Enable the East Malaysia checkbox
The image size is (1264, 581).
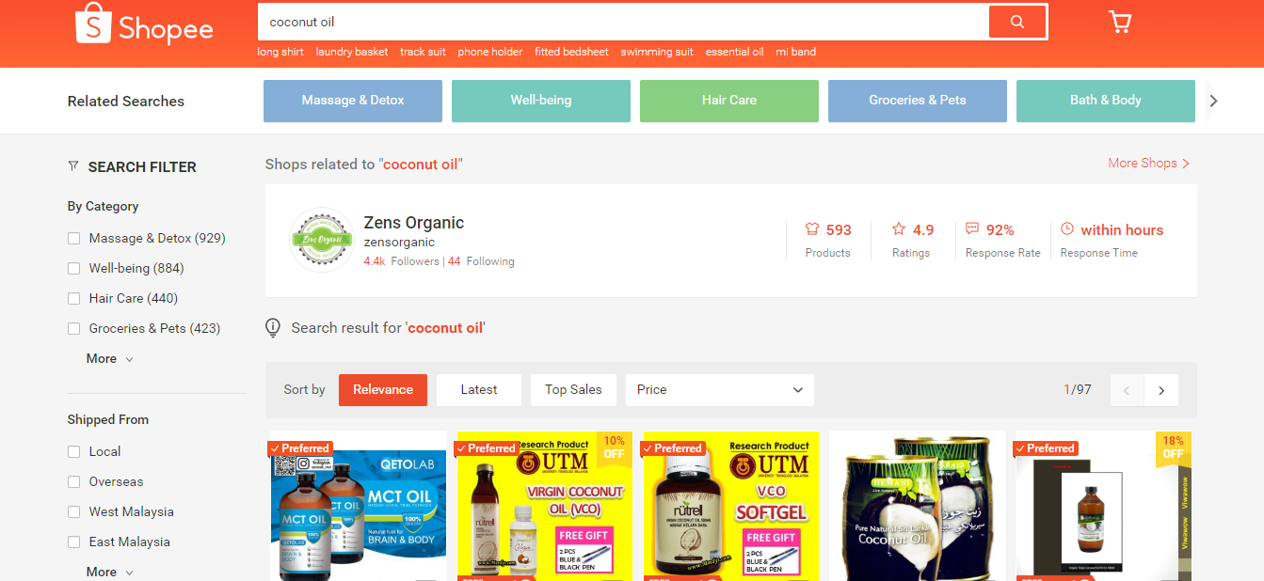(73, 542)
